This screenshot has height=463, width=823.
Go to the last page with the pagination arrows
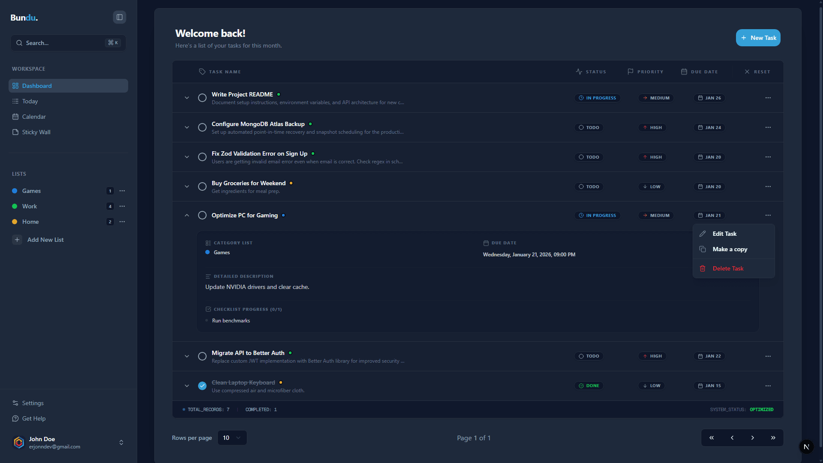[773, 438]
